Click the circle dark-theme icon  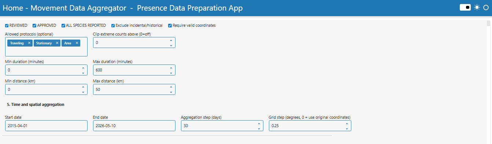tap(486, 7)
